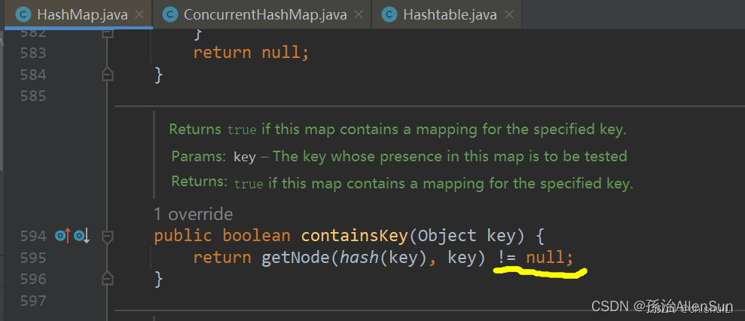Viewport: 745px width, 321px height.
Task: Select the HashMap.java tab
Action: click(x=79, y=15)
